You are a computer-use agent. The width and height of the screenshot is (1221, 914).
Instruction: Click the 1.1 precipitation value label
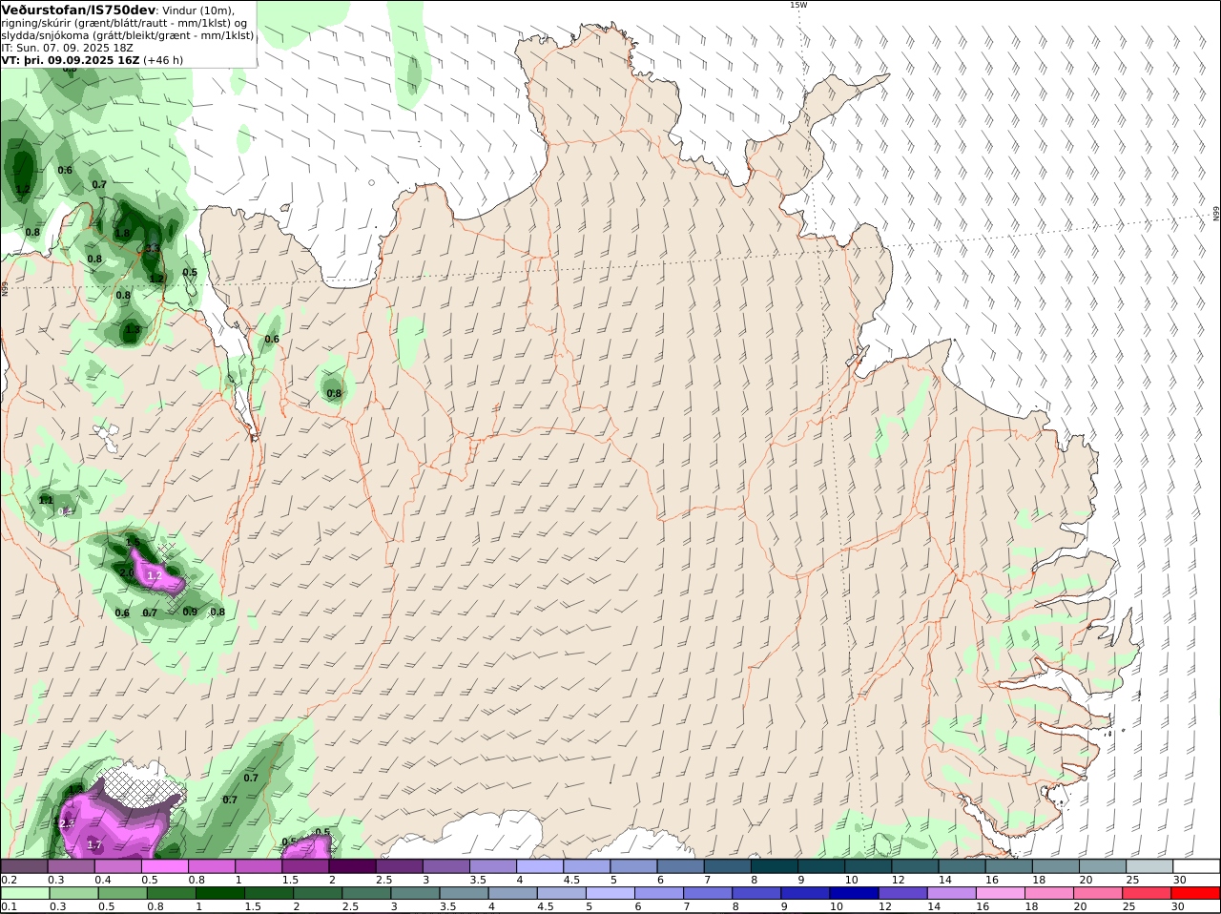point(46,500)
